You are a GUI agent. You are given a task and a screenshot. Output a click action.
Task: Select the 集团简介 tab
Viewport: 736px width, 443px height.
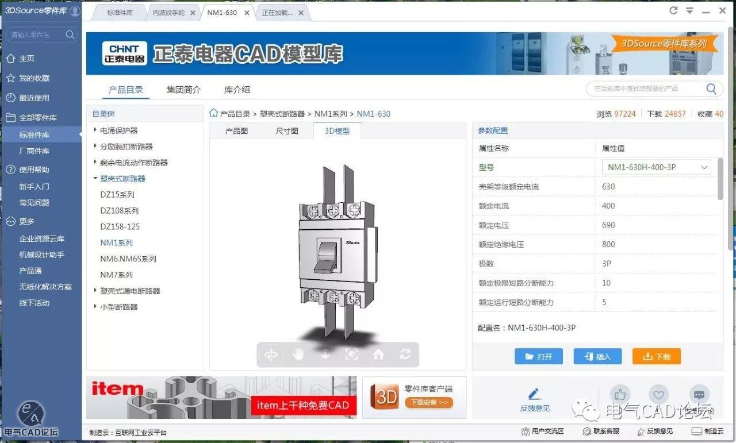pos(184,90)
